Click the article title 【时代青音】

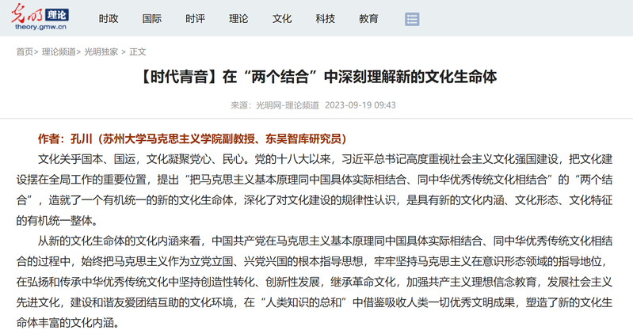click(316, 77)
